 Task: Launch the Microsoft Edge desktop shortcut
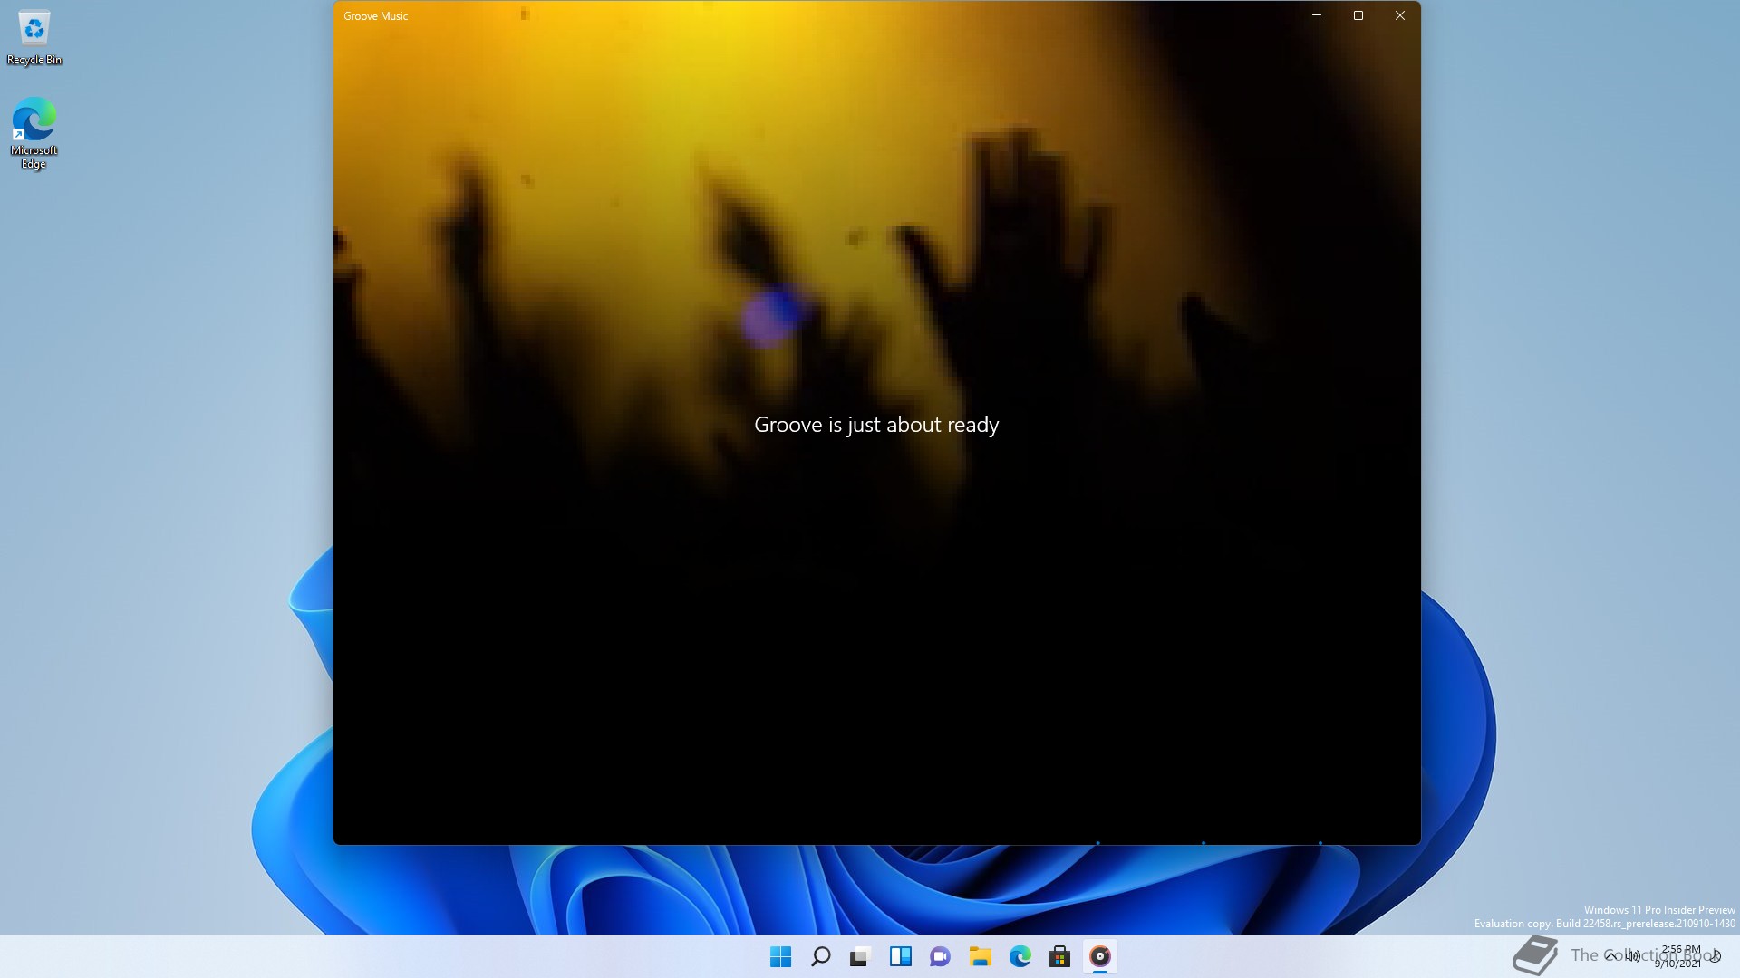coord(34,134)
